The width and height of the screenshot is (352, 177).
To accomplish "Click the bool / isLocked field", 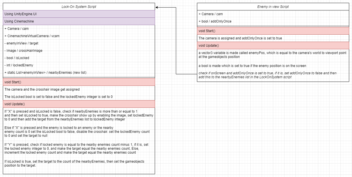I will (79, 58).
